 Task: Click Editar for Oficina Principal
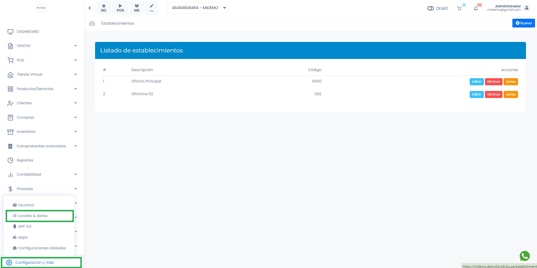pyautogui.click(x=476, y=82)
